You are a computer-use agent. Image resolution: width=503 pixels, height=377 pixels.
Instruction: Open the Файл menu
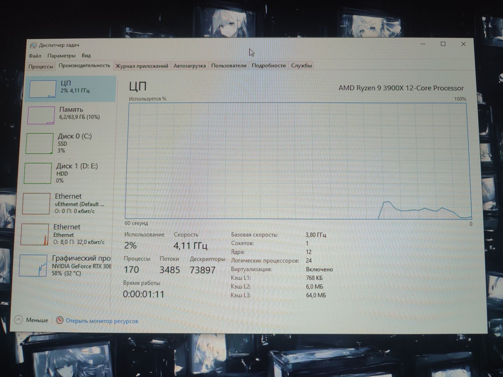(x=35, y=56)
